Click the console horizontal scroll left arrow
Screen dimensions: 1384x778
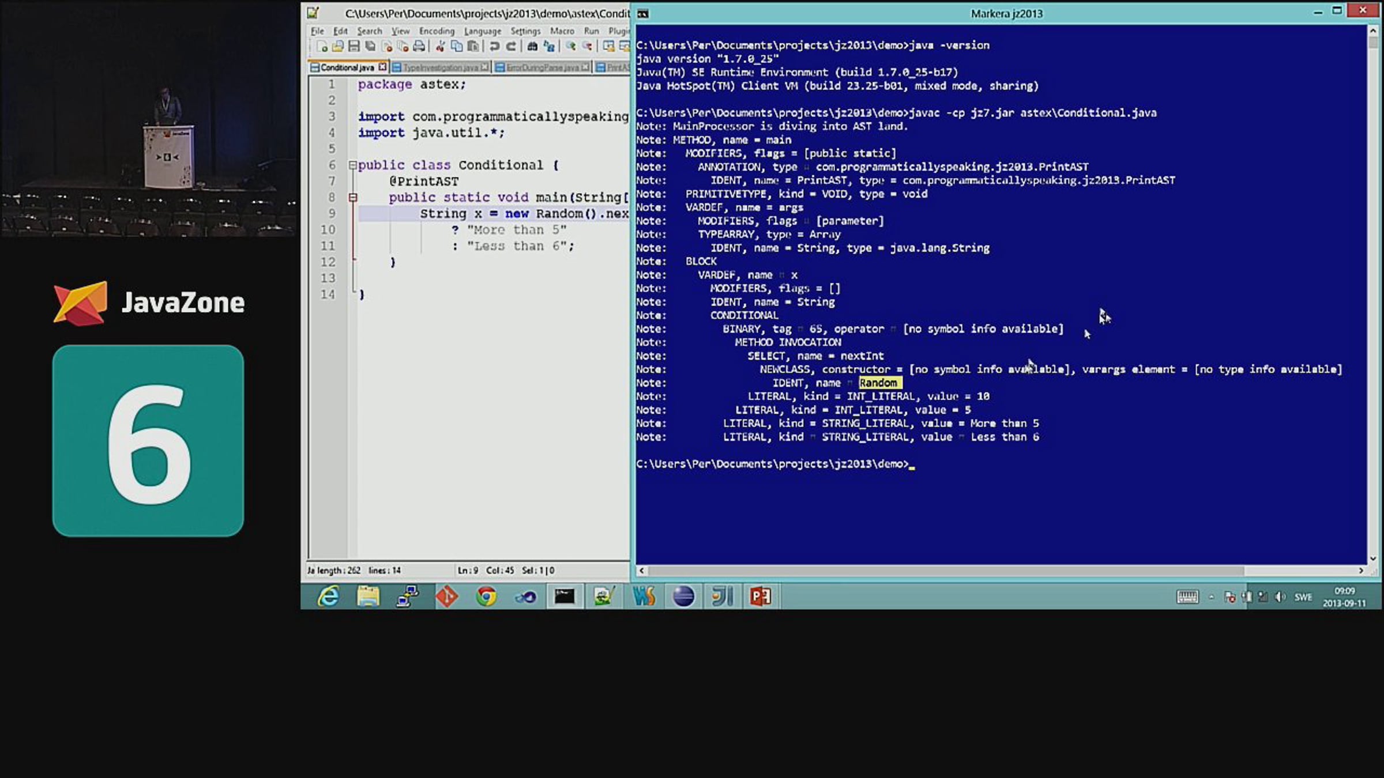(642, 571)
